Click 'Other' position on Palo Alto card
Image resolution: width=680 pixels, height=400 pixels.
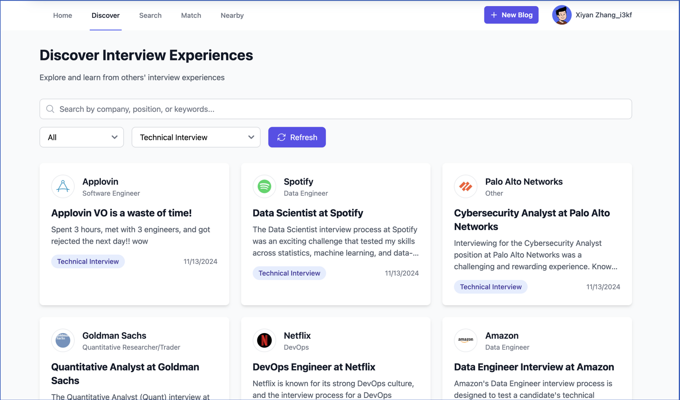494,193
